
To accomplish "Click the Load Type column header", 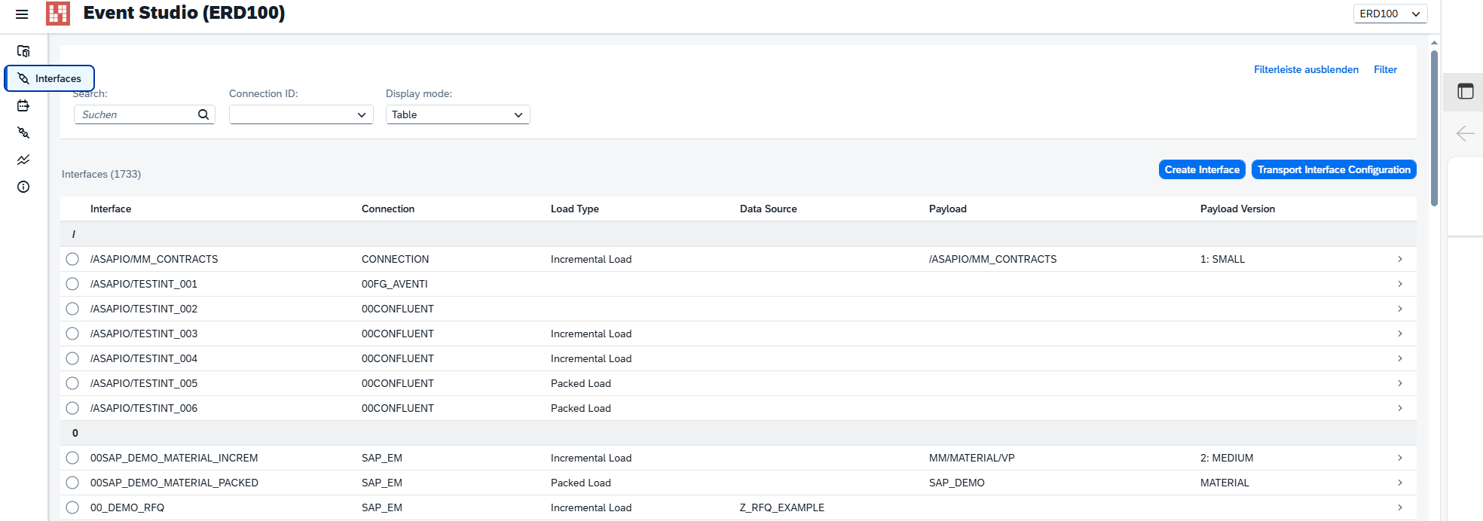I will point(575,209).
